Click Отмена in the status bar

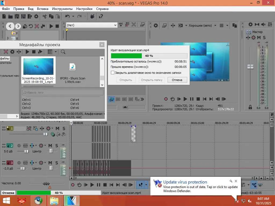tap(8, 193)
